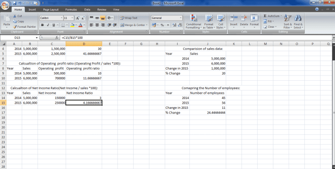Apply Accounting Number Format icon
The width and height of the screenshot is (335, 169).
point(154,25)
